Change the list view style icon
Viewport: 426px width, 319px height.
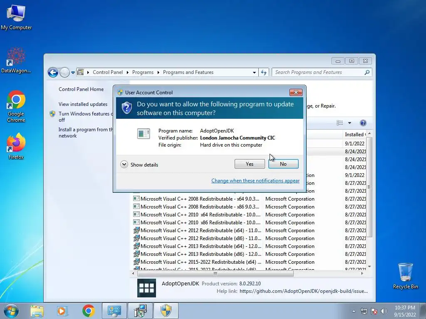coord(339,123)
